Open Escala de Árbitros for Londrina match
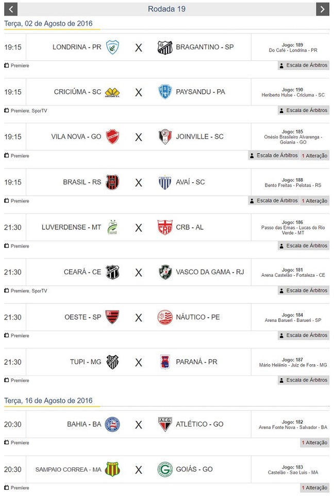Viewport: 334px width, 500px height. pos(304,66)
